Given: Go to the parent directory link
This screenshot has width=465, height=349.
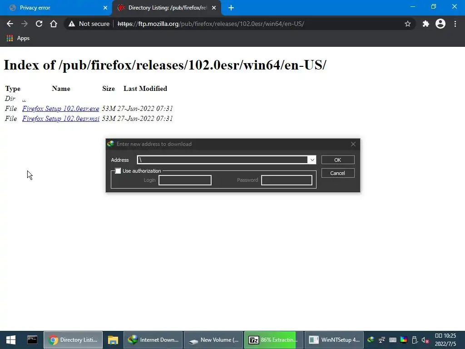Looking at the screenshot, I should [x=24, y=99].
